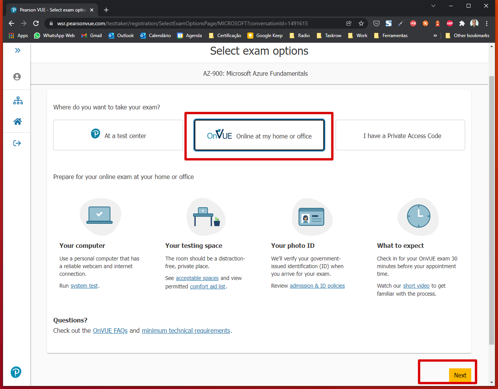Bookmark the page with the star icon
The image size is (498, 389).
pyautogui.click(x=361, y=23)
